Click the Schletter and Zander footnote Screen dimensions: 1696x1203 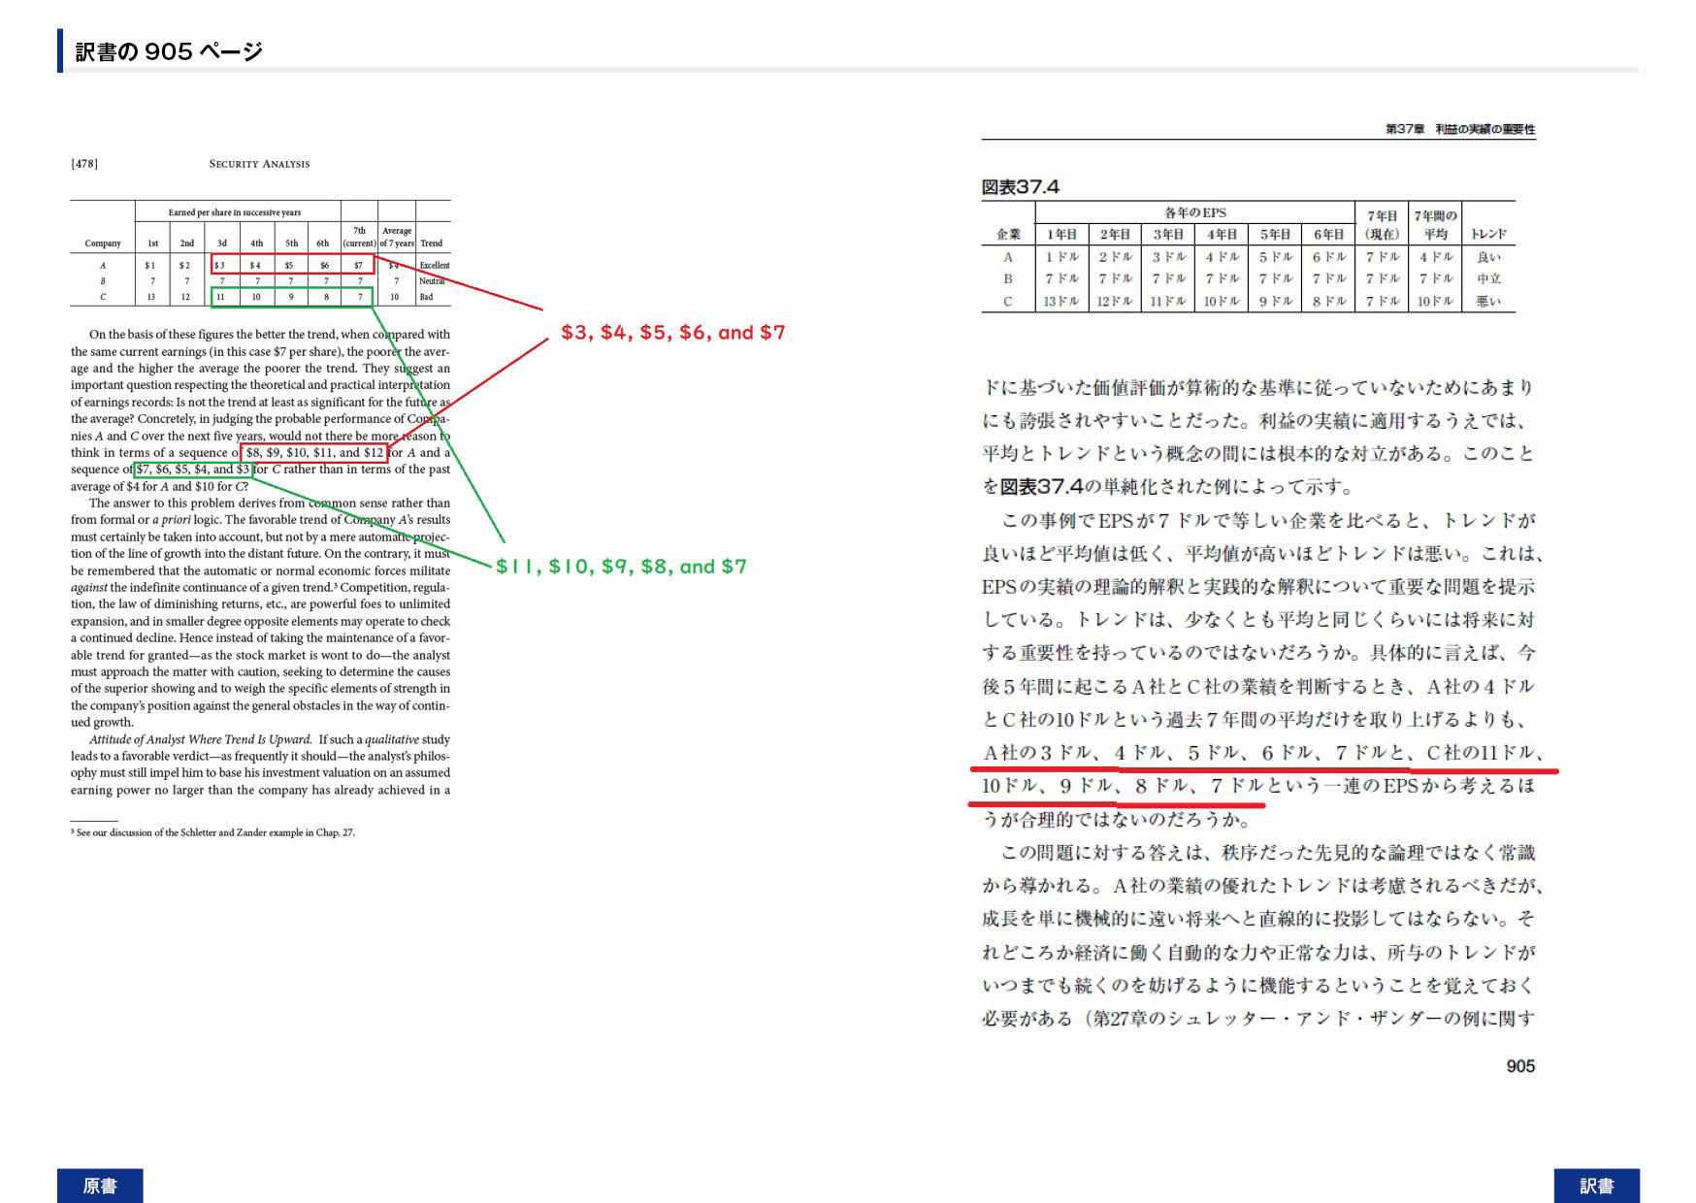[212, 832]
